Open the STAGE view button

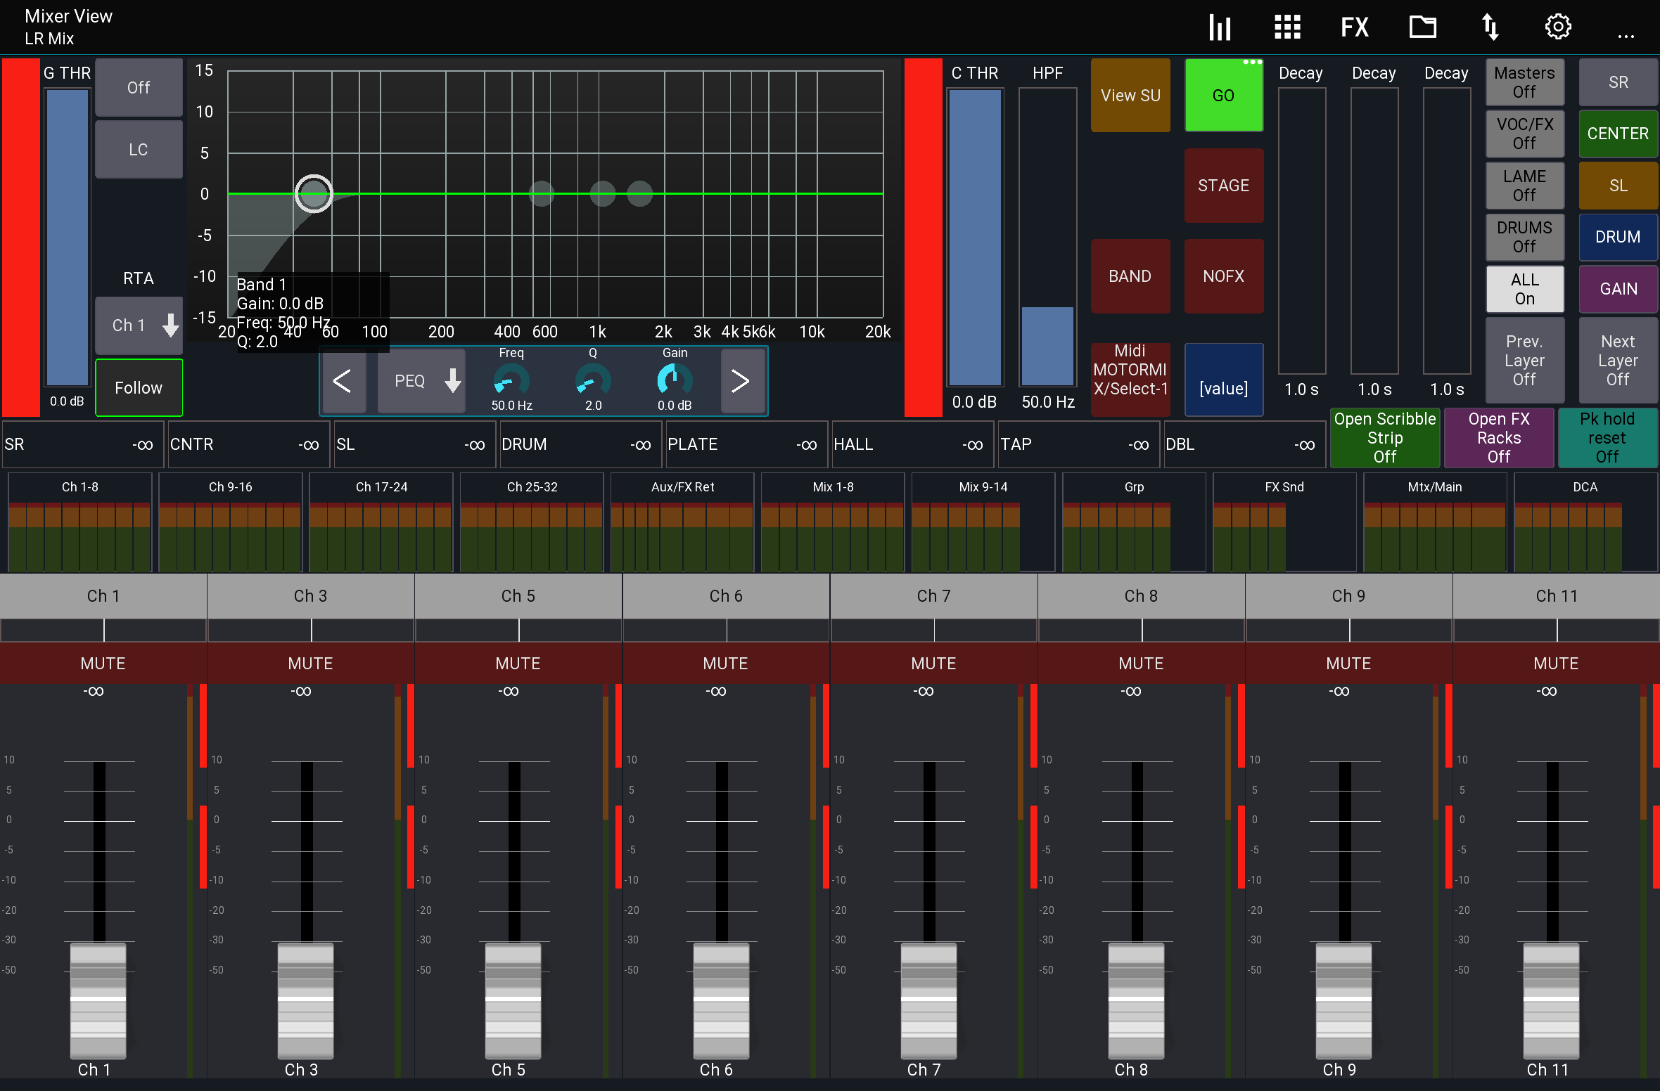coord(1223,185)
